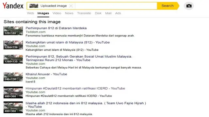Click the 320×180 Twitdom result thumbnail

pos(13,31)
